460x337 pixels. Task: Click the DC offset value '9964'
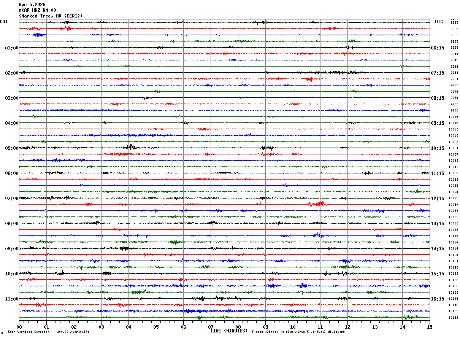(454, 79)
